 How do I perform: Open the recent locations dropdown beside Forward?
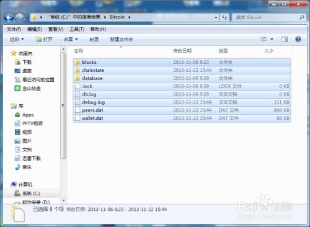[x=27, y=18]
